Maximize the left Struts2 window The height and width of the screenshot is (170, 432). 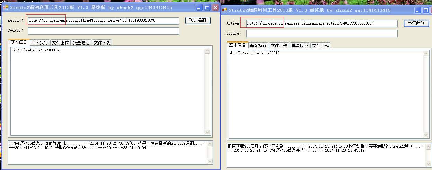[x=208, y=7]
